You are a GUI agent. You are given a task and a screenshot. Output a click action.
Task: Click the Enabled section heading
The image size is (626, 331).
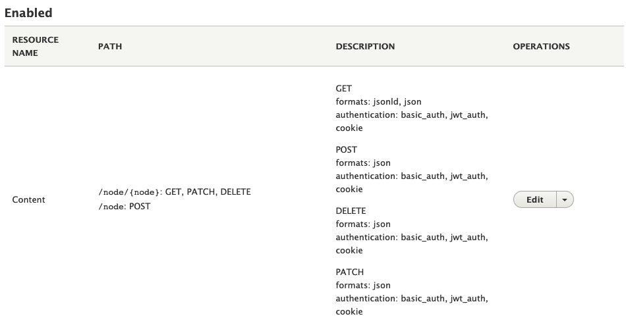point(28,13)
